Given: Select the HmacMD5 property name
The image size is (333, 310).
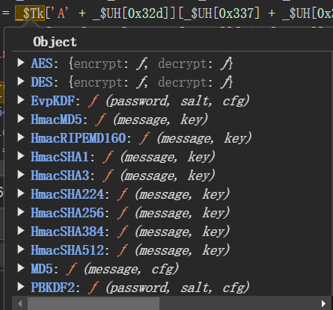Looking at the screenshot, I should [x=56, y=120].
